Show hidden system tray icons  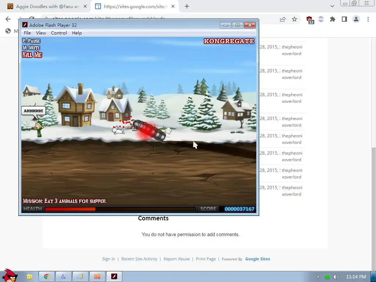[318, 277]
